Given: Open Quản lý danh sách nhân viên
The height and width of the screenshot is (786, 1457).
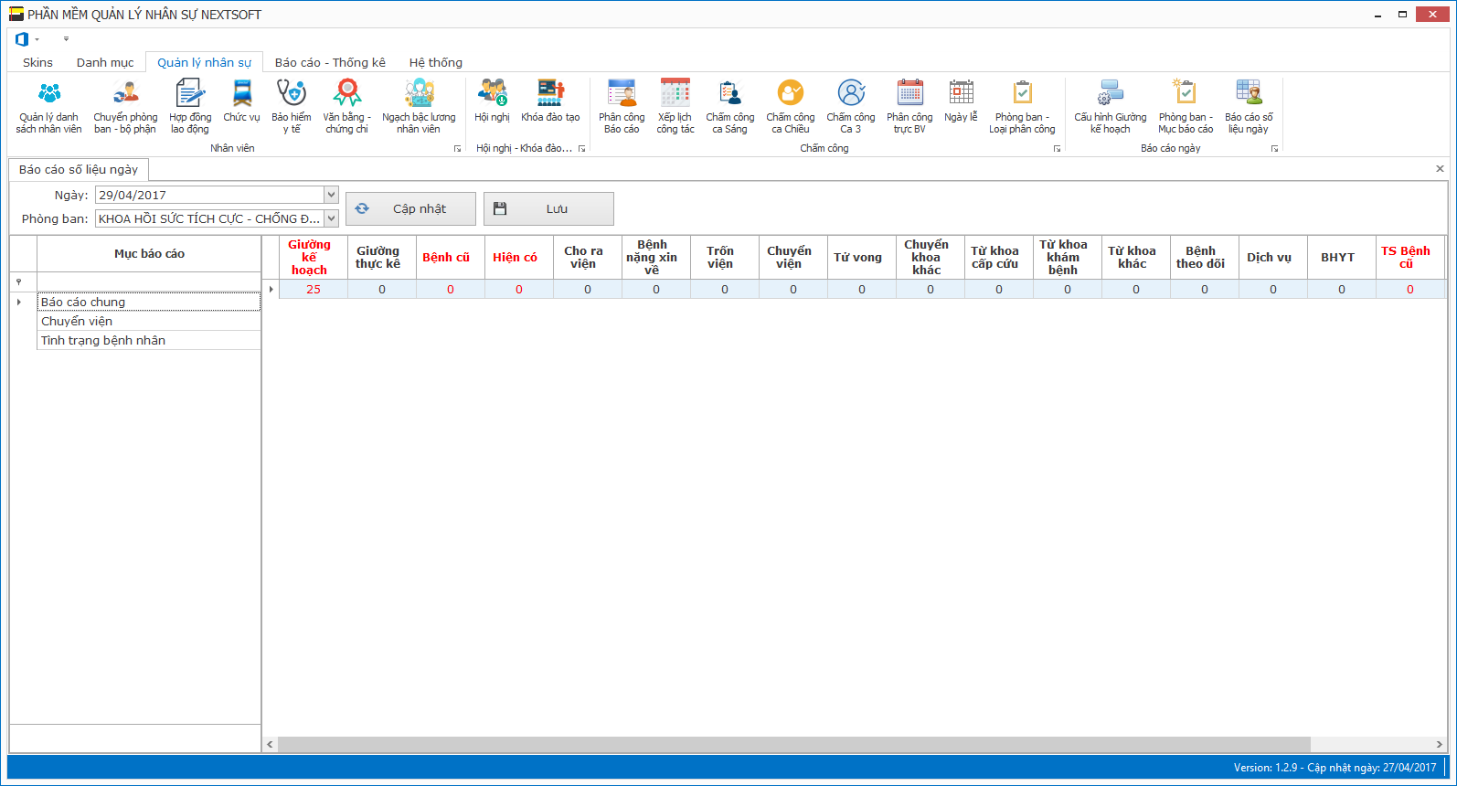Looking at the screenshot, I should (x=48, y=107).
